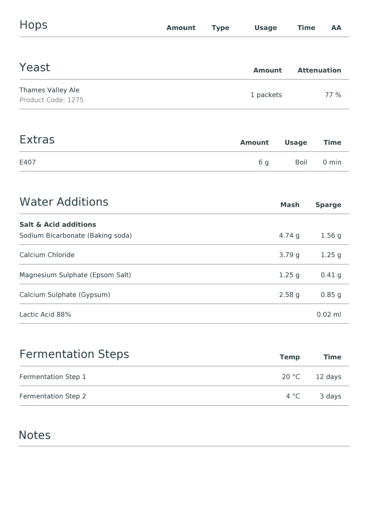Select the Sodium Bicarbonate (Baking soda) row
This screenshot has width=368, height=520.
184,235
